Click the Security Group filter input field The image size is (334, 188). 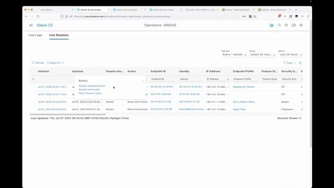(x=289, y=79)
